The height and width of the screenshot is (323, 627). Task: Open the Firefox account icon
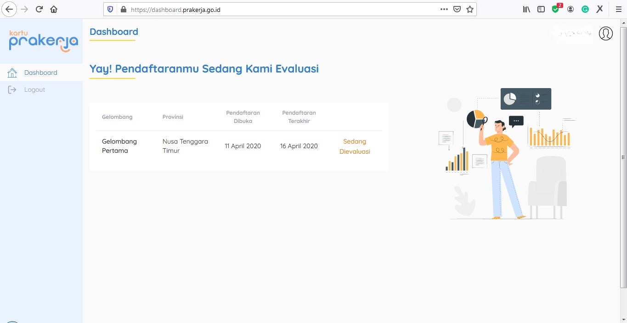571,9
